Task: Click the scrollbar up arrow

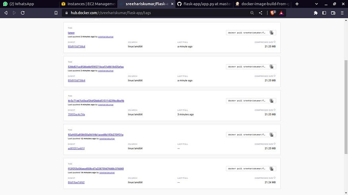Action: (346, 20)
